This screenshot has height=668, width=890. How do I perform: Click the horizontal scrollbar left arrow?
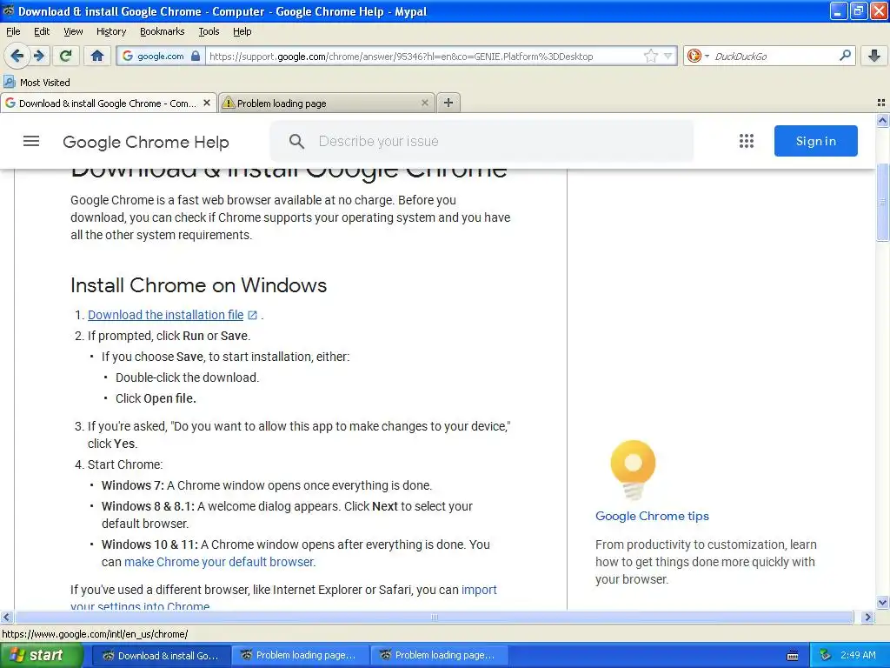[x=6, y=617]
